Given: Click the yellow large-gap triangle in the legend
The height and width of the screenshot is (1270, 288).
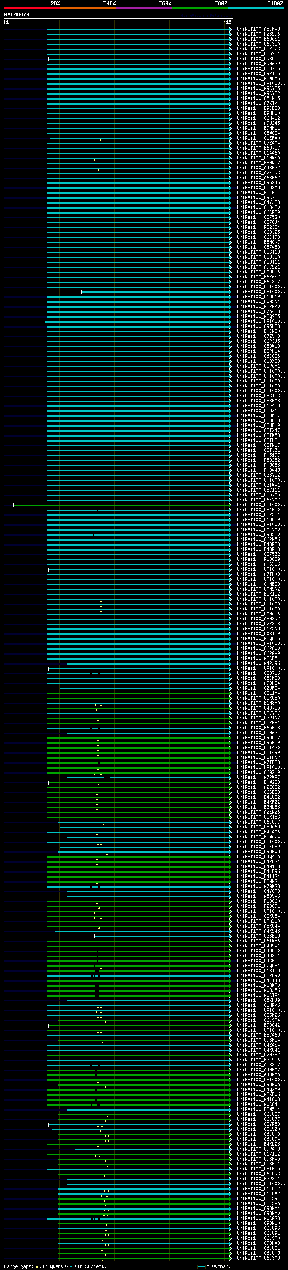Looking at the screenshot, I should 37,1266.
